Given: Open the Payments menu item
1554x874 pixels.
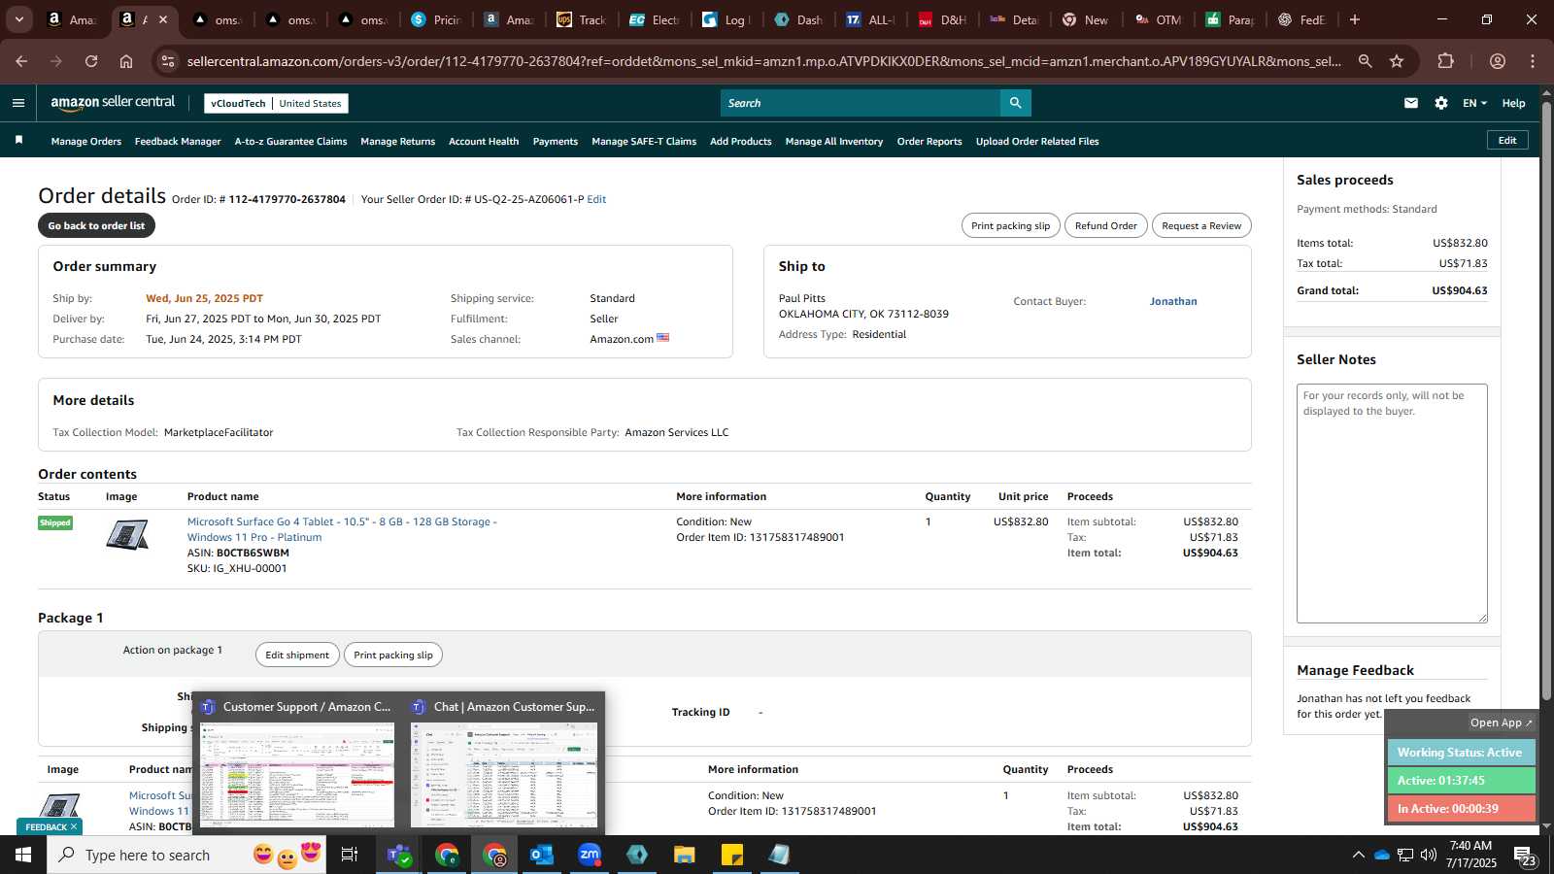Looking at the screenshot, I should point(556,141).
